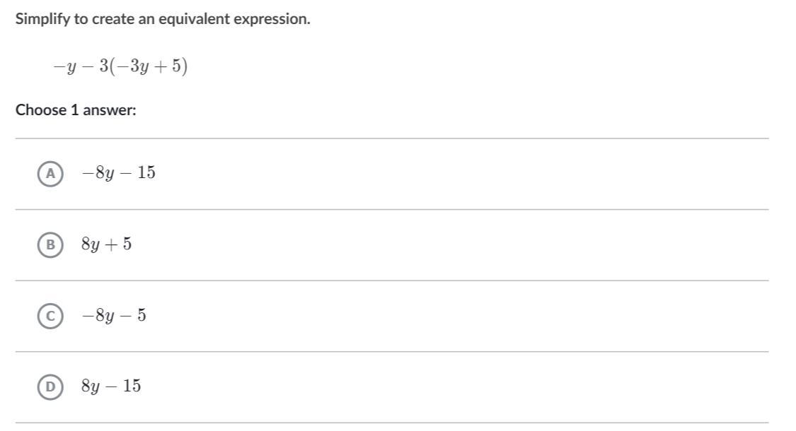Screen dimensions: 796x431
Task: Click answer text 8y − 15
Action: tap(111, 386)
